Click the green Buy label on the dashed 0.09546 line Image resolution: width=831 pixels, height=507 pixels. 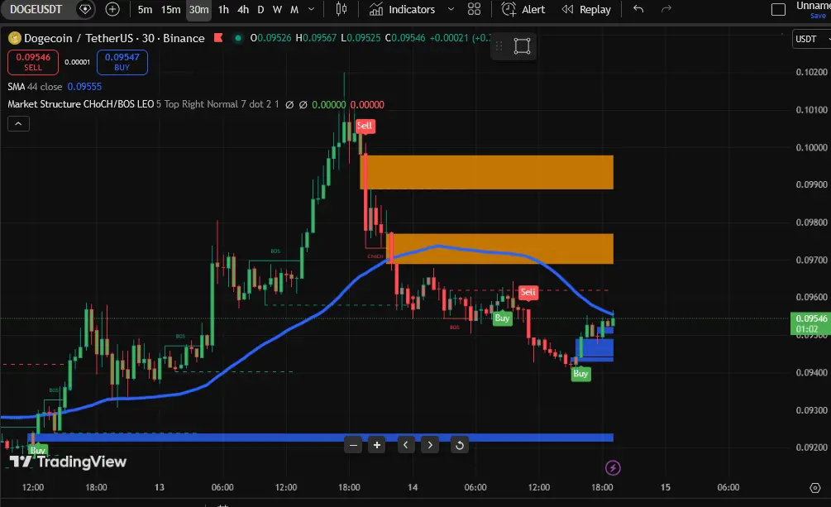[x=503, y=318]
